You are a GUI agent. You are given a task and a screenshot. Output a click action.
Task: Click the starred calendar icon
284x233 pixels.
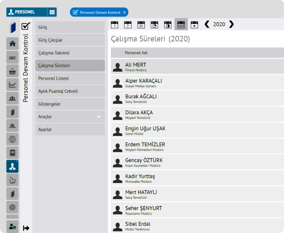(194, 25)
